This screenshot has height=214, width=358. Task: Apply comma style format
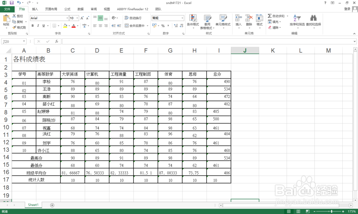tap(168, 25)
